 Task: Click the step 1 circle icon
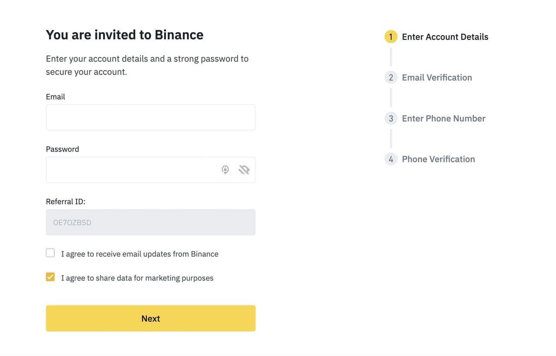click(x=391, y=37)
